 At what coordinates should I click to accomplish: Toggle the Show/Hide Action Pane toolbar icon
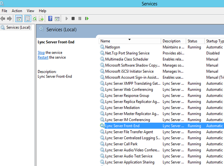point(57,19)
